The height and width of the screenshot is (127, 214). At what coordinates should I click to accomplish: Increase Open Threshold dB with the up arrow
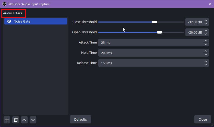(206, 30)
